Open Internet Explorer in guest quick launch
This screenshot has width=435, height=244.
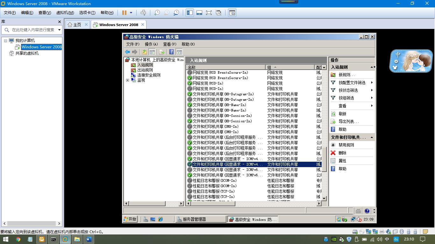click(160, 219)
